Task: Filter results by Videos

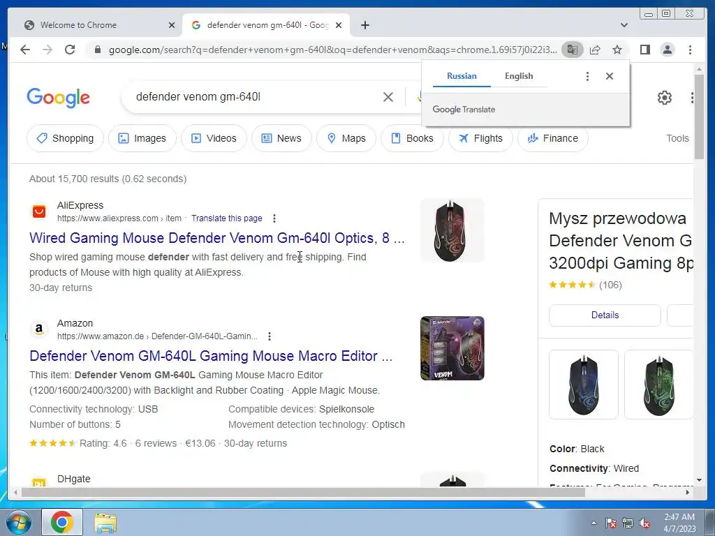Action: pyautogui.click(x=214, y=138)
